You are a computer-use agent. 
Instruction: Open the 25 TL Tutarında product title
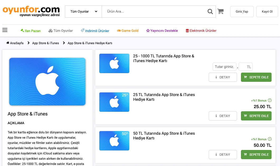[x=164, y=97]
